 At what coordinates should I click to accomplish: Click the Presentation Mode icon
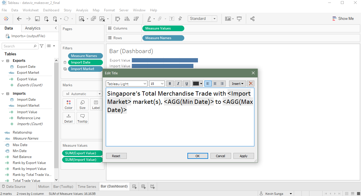point(239,19)
